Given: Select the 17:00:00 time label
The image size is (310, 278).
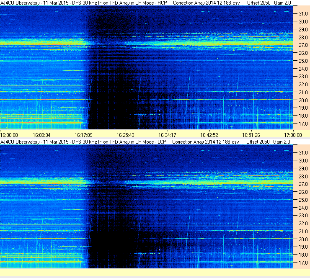Looking at the screenshot, I should 293,135.
